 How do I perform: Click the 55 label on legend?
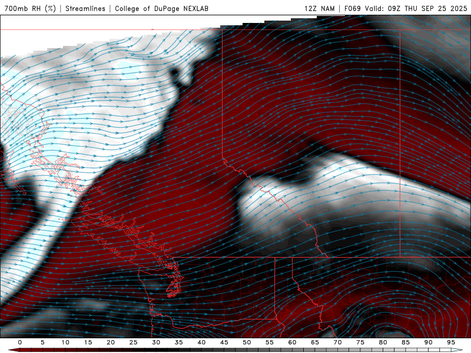[x=269, y=342]
